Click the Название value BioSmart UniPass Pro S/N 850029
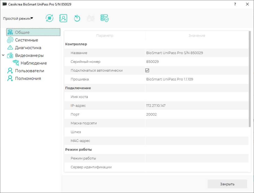Image resolution: width=254 pixels, height=193 pixels. [x=175, y=53]
